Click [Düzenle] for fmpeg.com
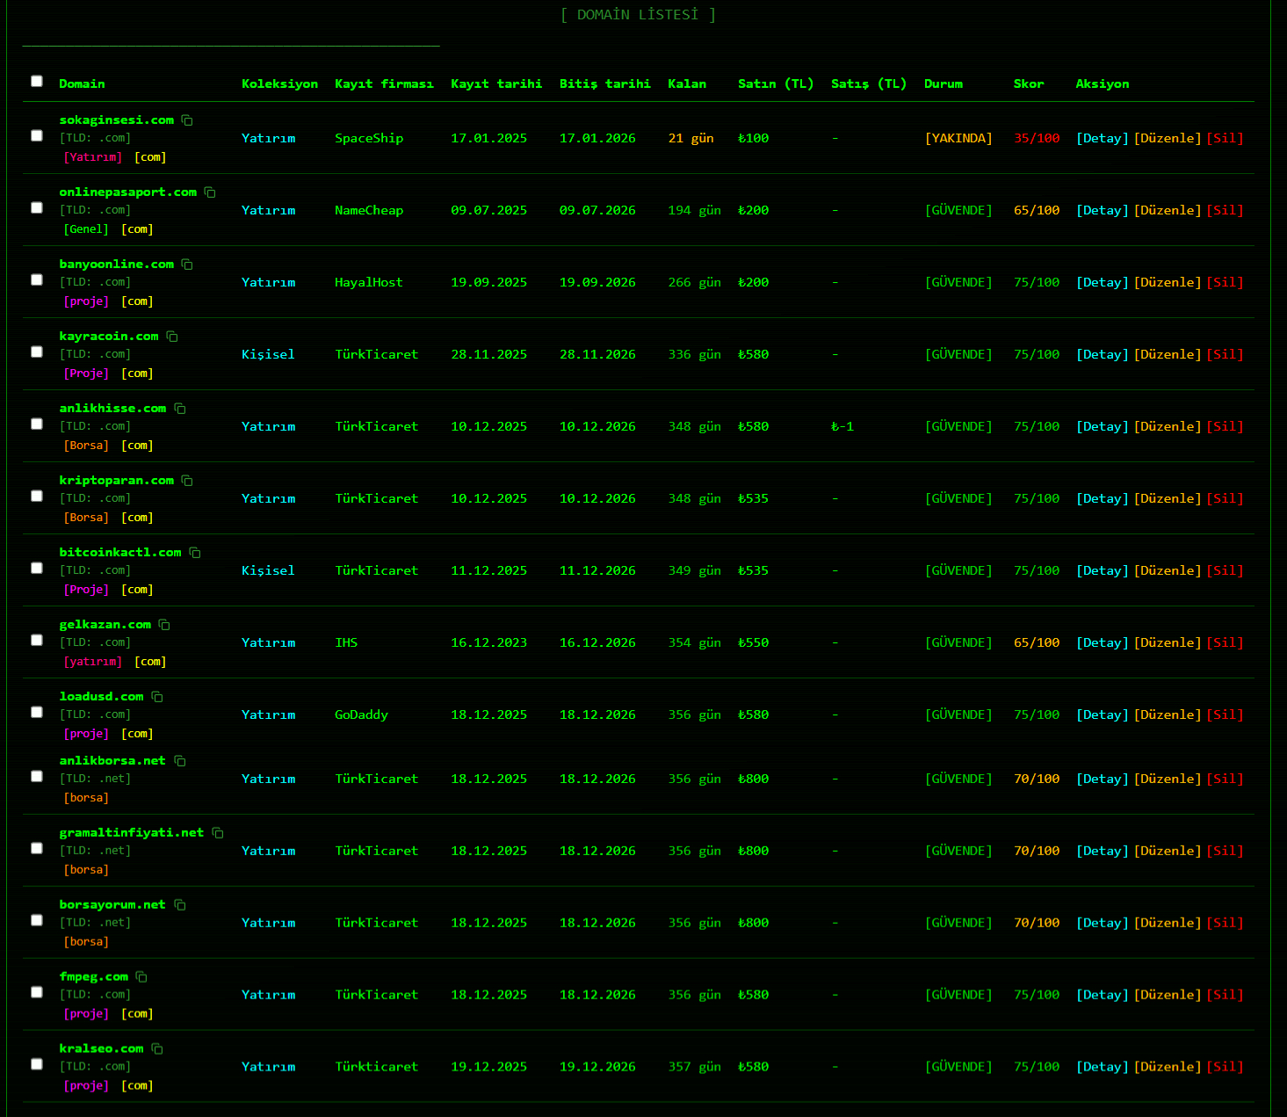Viewport: 1287px width, 1117px height. click(x=1168, y=995)
